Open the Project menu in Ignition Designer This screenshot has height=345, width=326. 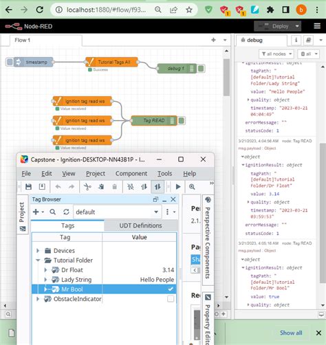(x=96, y=174)
